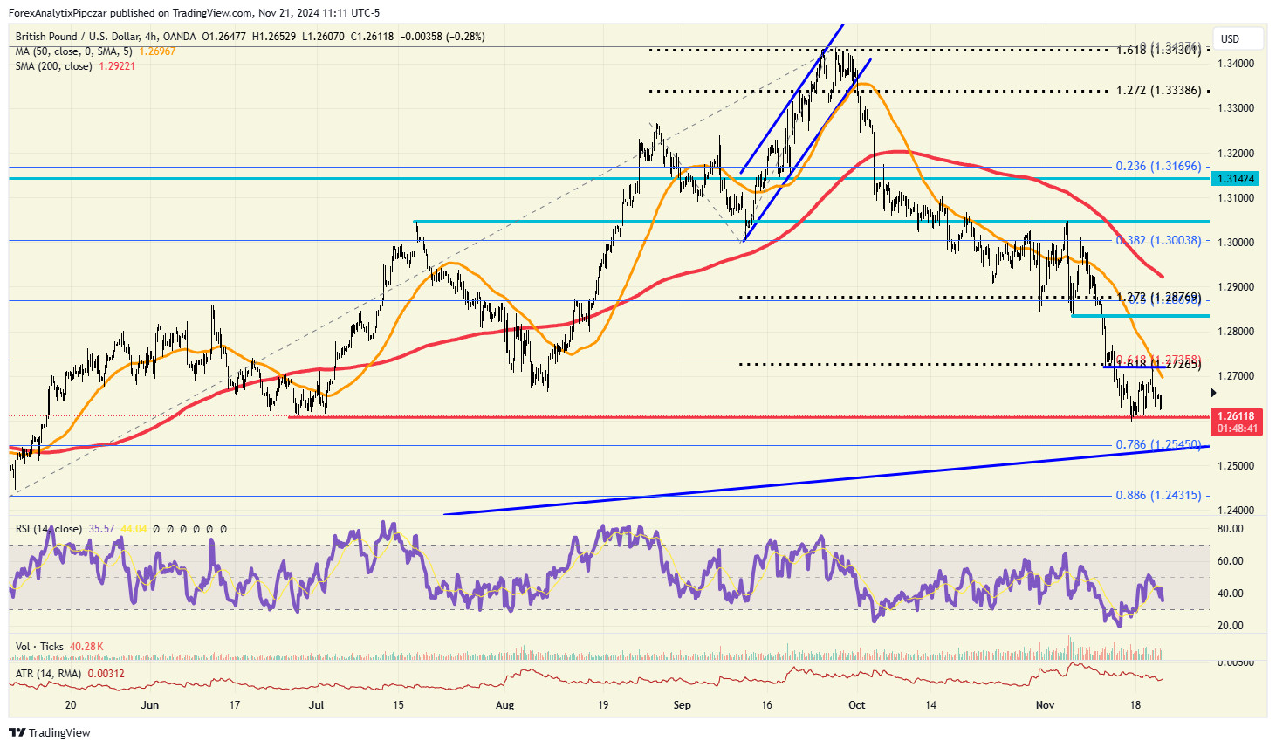Click the 1.24000 price axis tick
This screenshot has height=748, width=1276.
coord(1236,511)
